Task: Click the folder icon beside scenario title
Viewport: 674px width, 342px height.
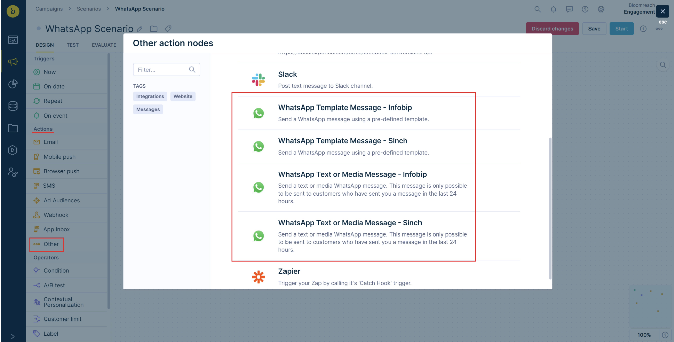Action: [154, 29]
